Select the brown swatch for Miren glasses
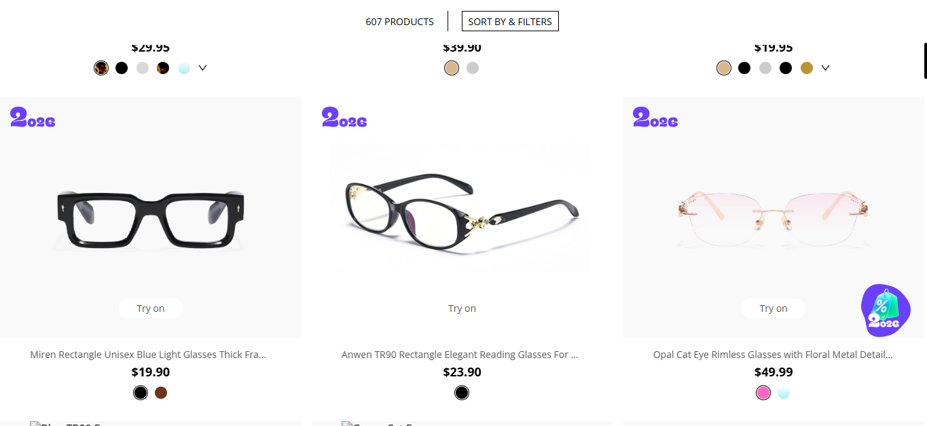 pyautogui.click(x=161, y=393)
